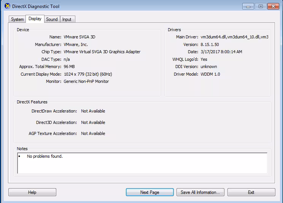Click the DirectX Diagnostic Tool title bar icon
Viewport: 283px width, 203px height.
[7, 6]
